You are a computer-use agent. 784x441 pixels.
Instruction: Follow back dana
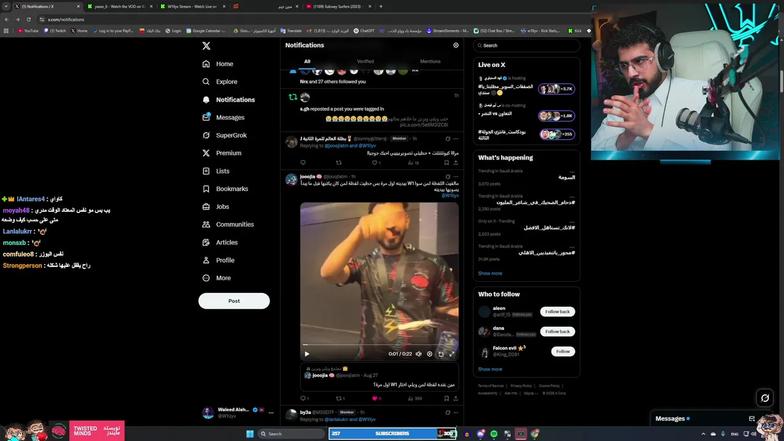tap(557, 331)
